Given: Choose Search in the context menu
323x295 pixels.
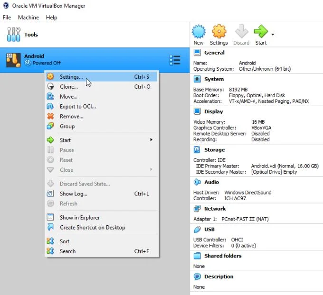Looking at the screenshot, I should (x=102, y=251).
